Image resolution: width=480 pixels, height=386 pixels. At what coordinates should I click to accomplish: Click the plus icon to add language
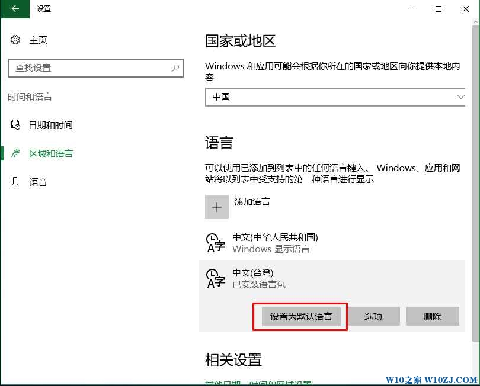coord(217,207)
